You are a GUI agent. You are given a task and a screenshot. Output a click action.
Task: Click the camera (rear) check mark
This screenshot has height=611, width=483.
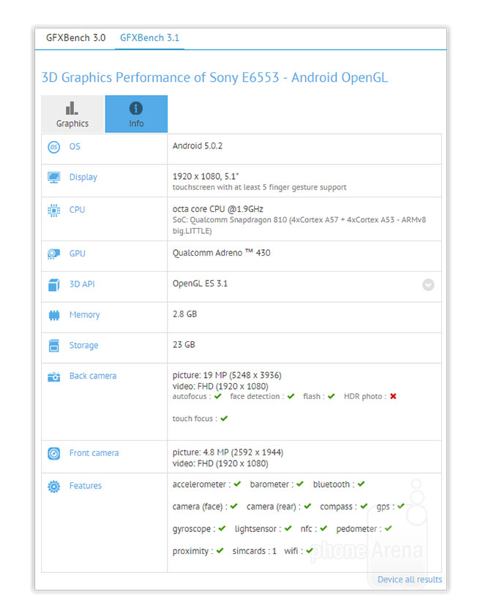pos(307,506)
